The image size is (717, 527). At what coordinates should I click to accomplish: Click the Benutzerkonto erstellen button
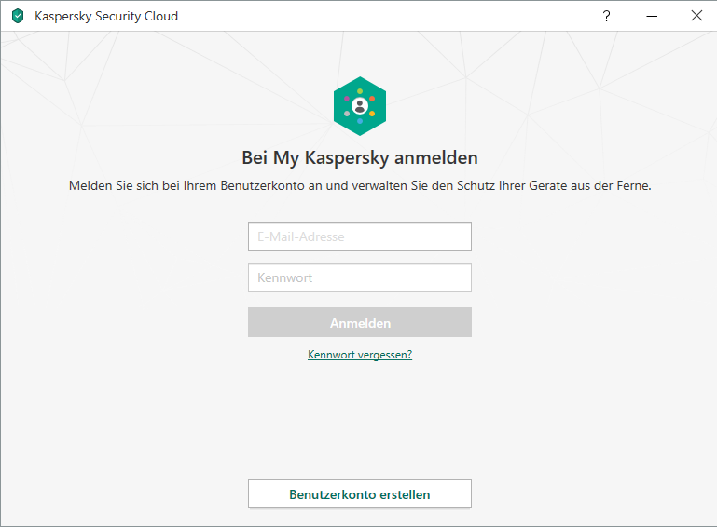point(360,493)
